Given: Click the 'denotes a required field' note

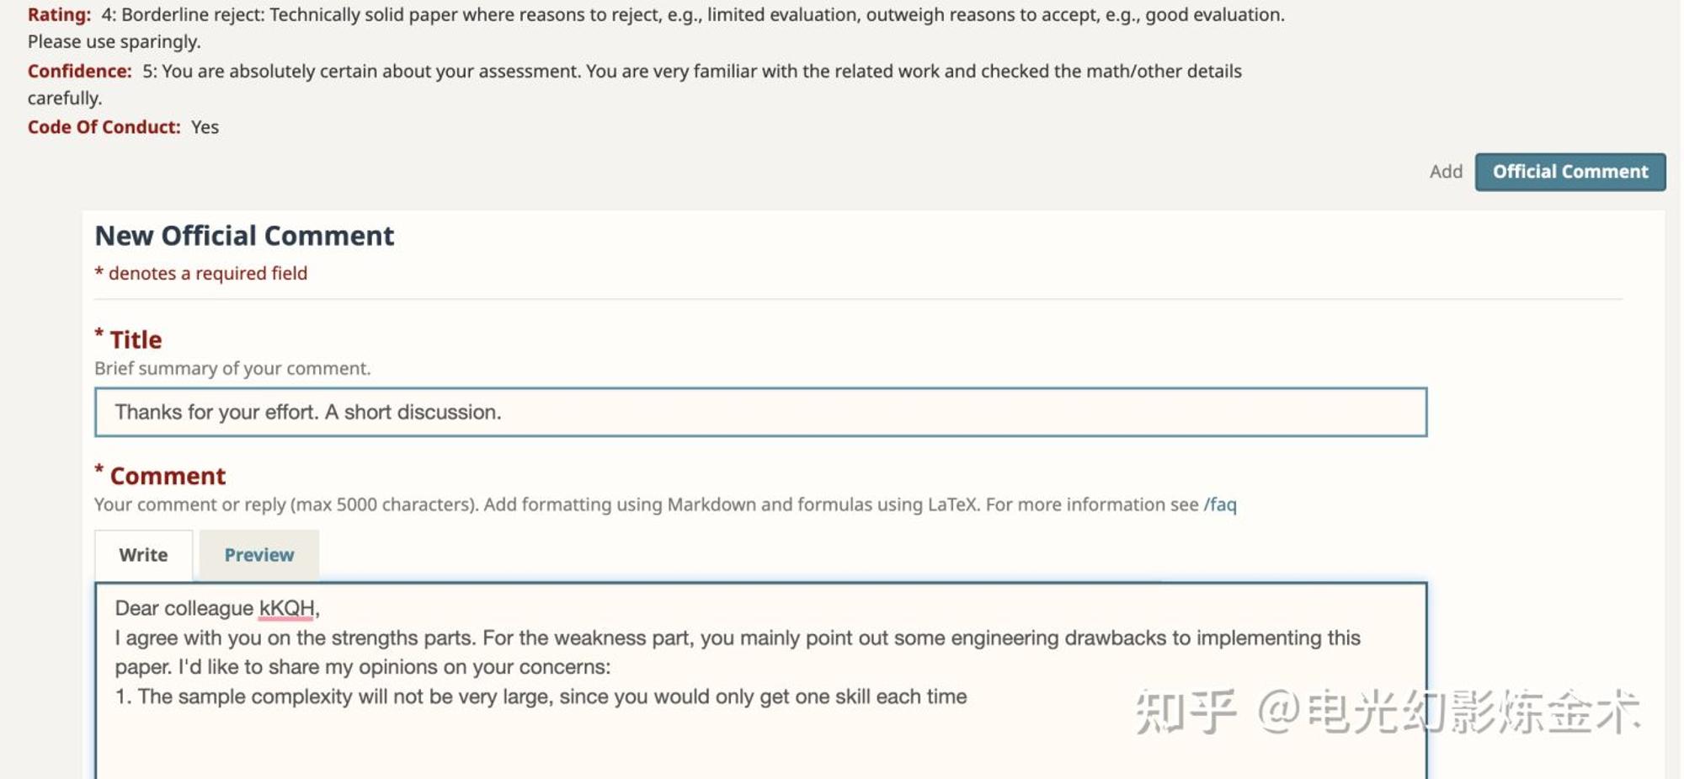Looking at the screenshot, I should pyautogui.click(x=201, y=273).
